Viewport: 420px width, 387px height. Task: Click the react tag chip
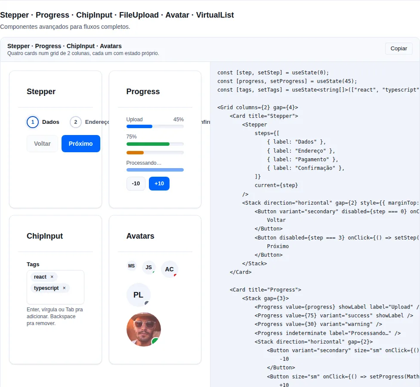point(44,277)
